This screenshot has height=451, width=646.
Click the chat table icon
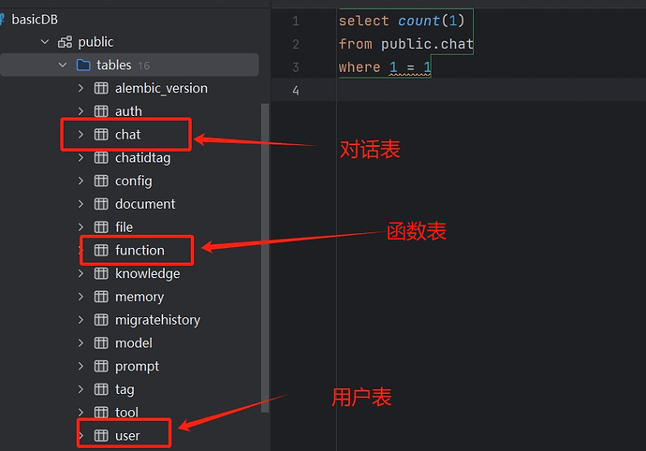(101, 134)
